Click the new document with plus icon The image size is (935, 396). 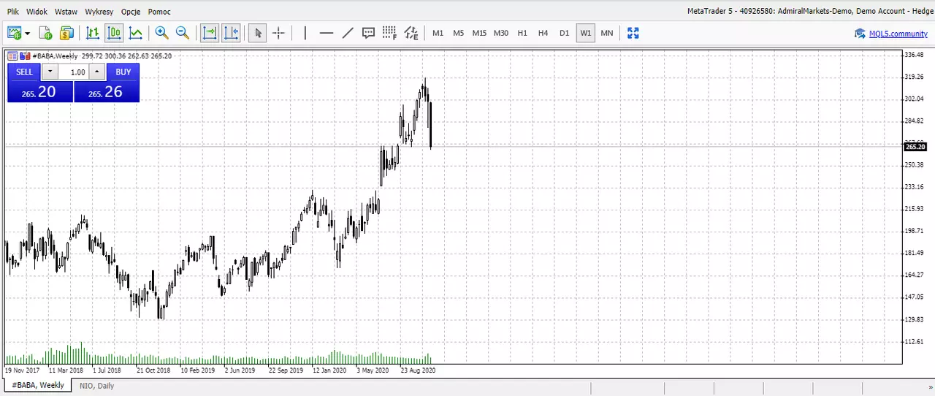[x=45, y=33]
